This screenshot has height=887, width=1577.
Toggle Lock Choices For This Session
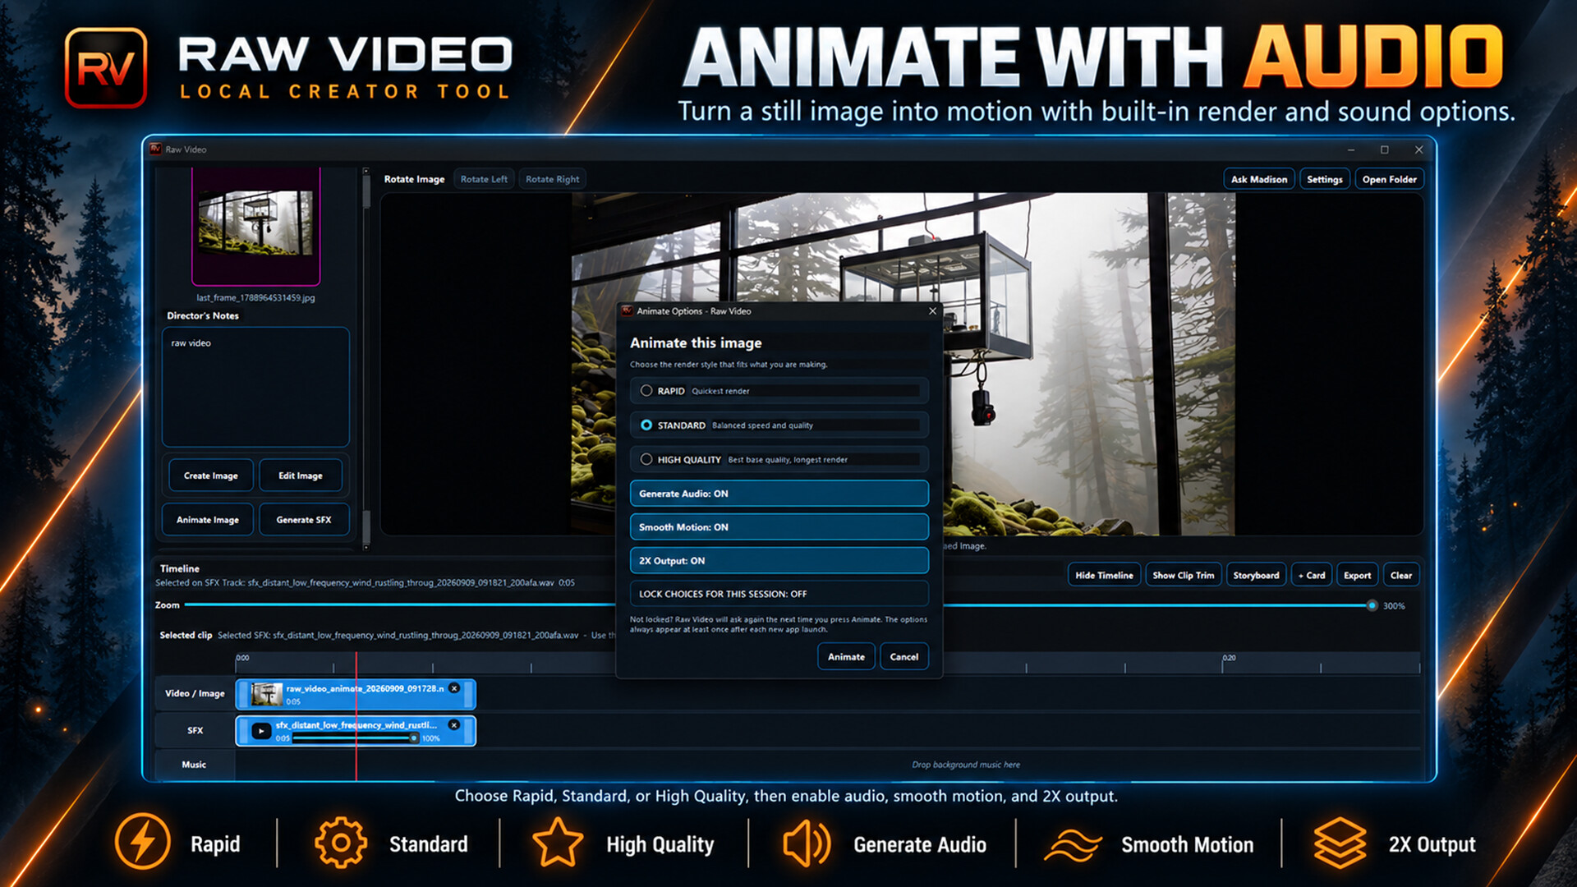pyautogui.click(x=779, y=594)
